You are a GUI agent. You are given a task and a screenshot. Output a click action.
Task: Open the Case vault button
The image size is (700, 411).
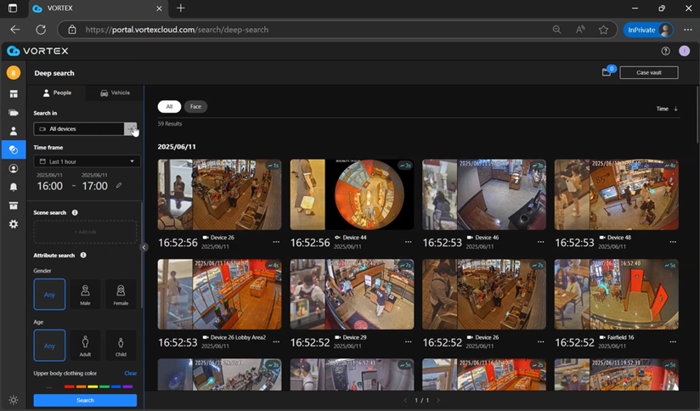pyautogui.click(x=648, y=73)
